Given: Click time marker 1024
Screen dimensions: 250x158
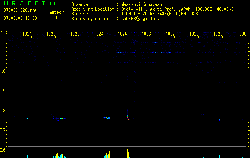Looking at the screenshot, I should [x=99, y=34].
